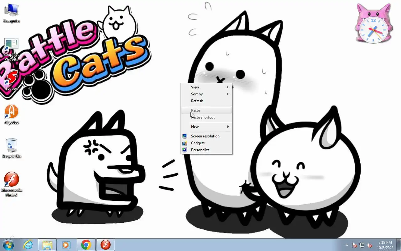Click the greyed Paste menu item
This screenshot has width=401, height=251.
[x=206, y=110]
